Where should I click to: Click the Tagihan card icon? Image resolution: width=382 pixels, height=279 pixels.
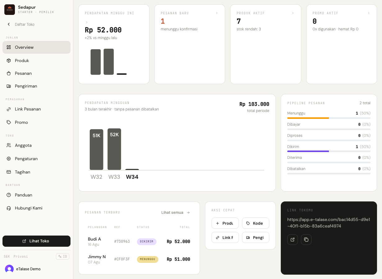(x=9, y=172)
